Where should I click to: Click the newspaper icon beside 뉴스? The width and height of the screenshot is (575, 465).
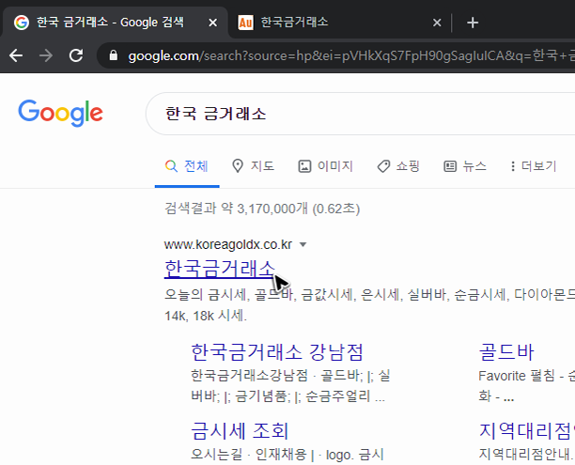coord(450,166)
